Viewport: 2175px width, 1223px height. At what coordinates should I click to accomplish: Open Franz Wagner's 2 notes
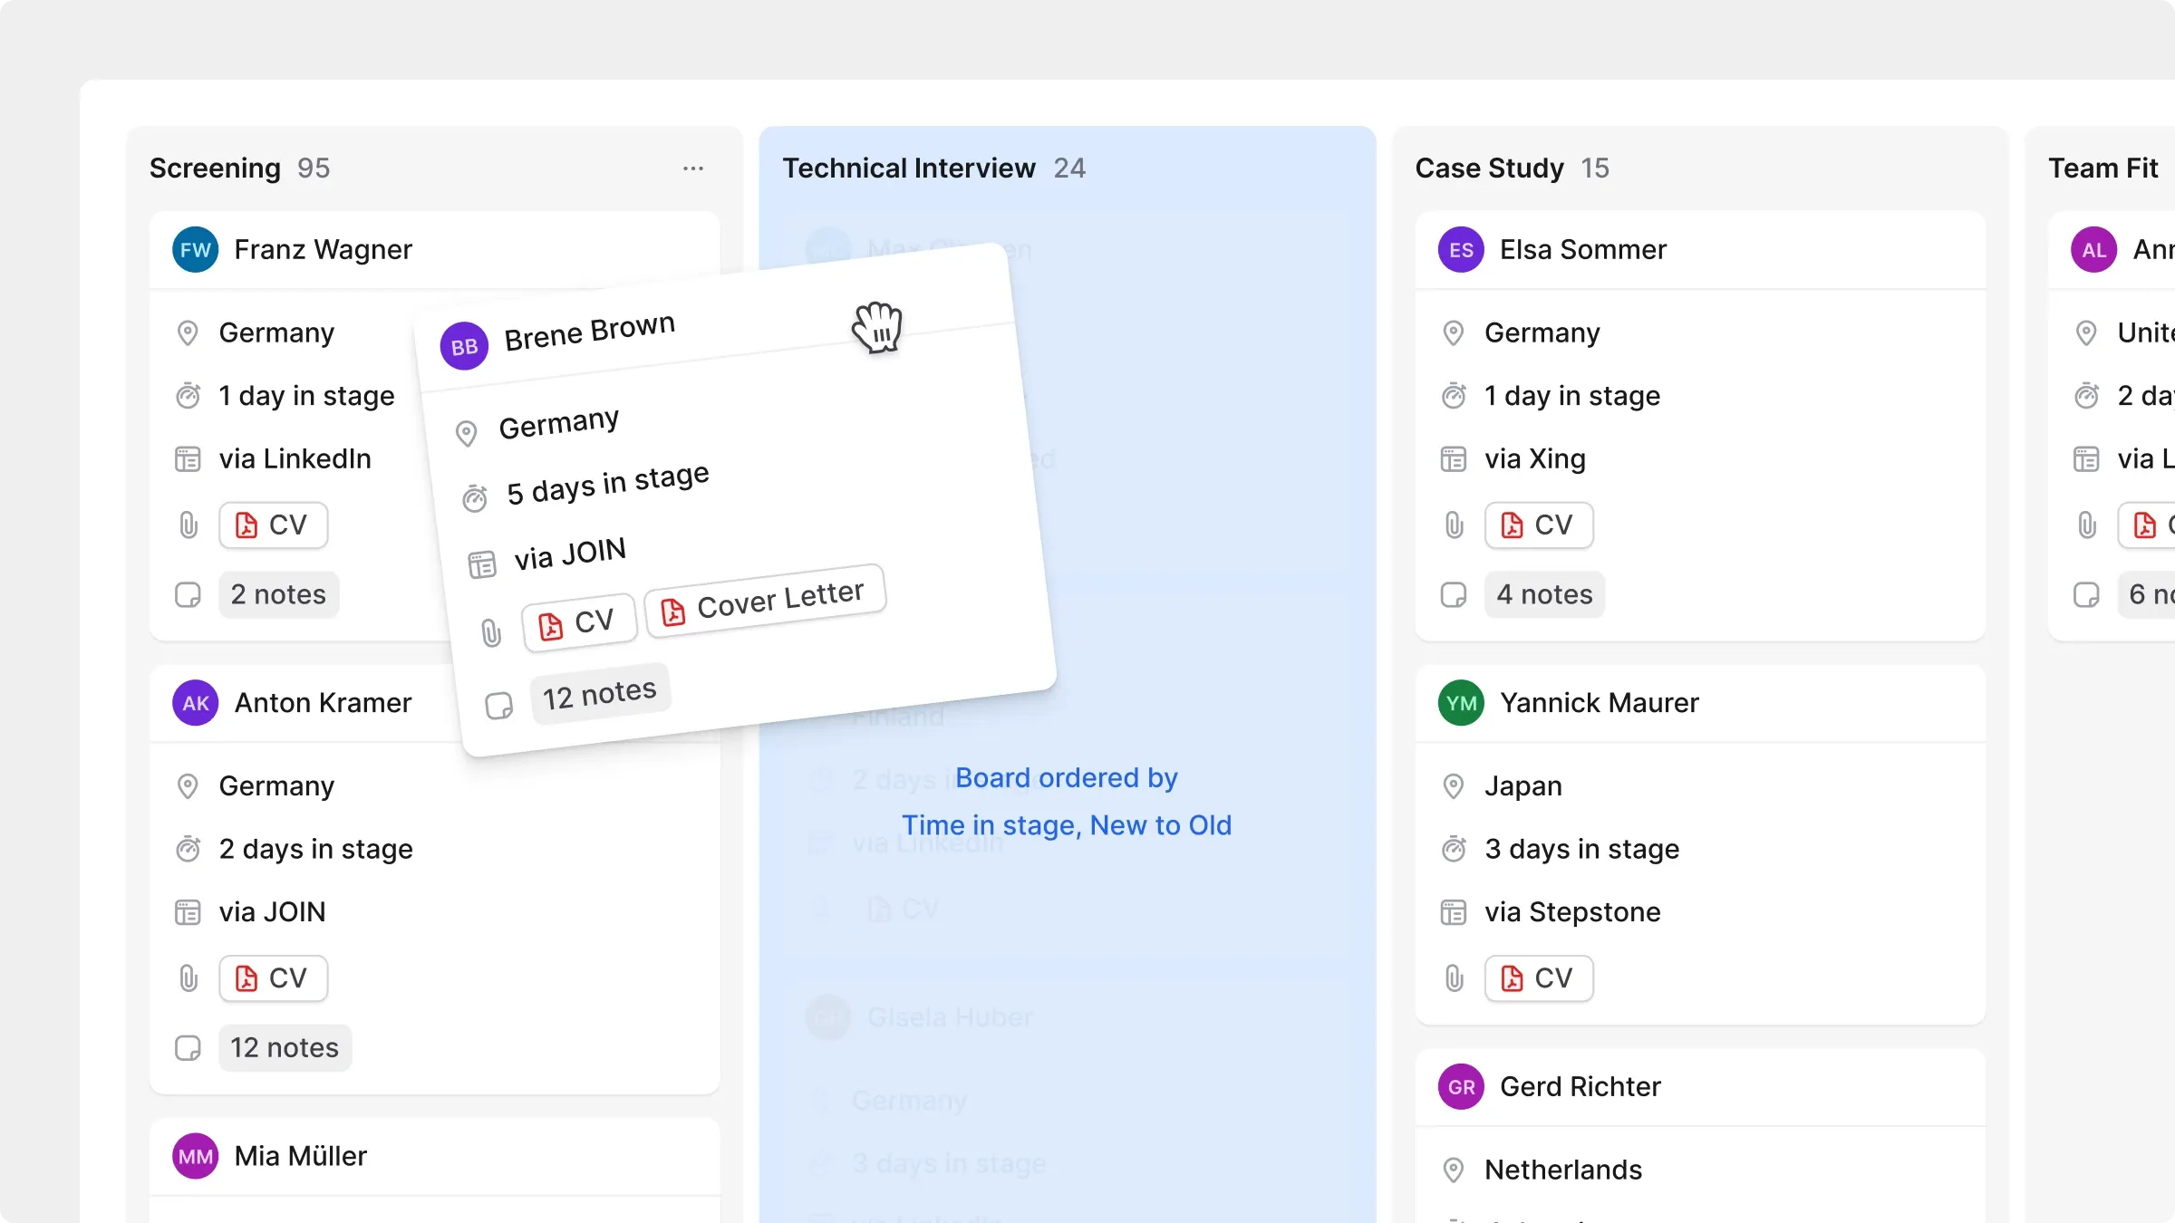(x=279, y=595)
